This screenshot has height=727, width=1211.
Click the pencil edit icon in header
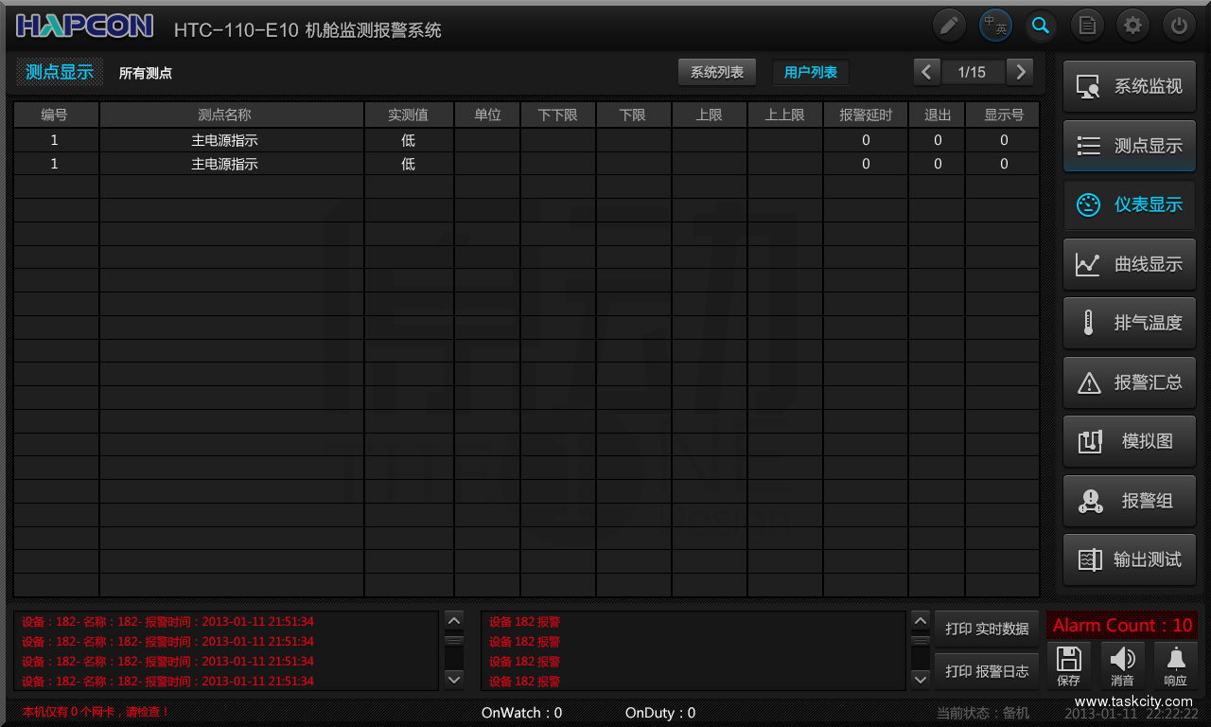(x=949, y=26)
